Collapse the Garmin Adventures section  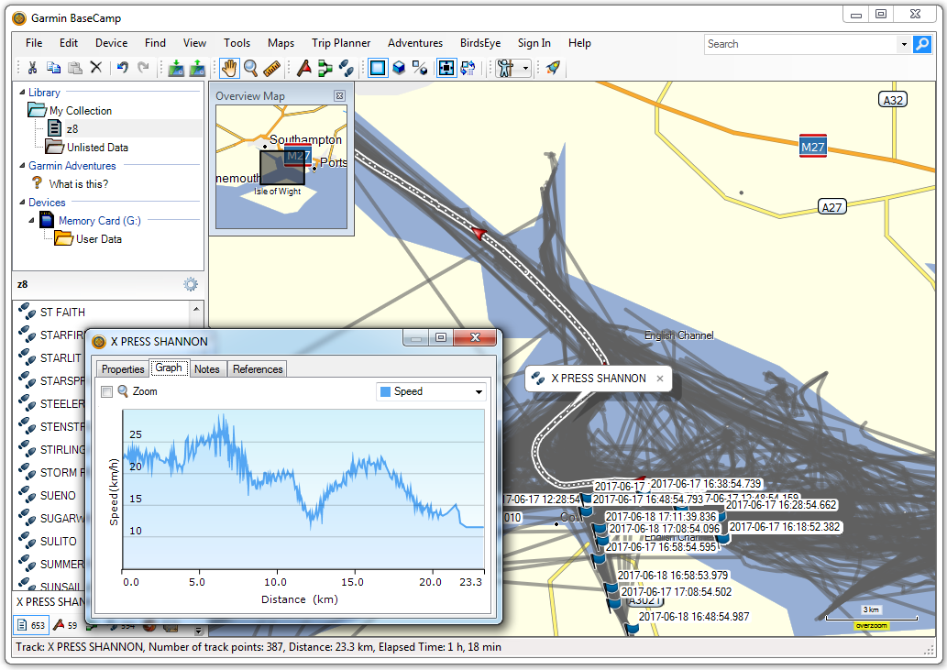point(22,165)
